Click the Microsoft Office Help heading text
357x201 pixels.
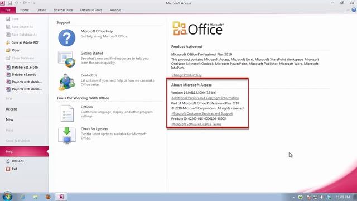tap(97, 31)
